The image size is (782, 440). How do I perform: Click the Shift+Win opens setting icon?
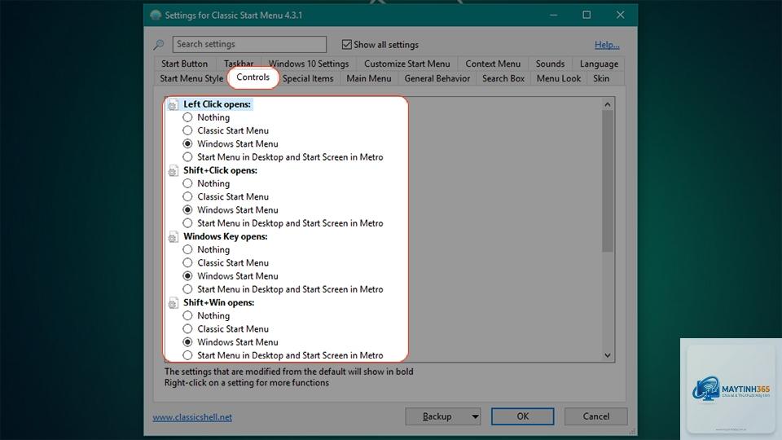(x=173, y=303)
